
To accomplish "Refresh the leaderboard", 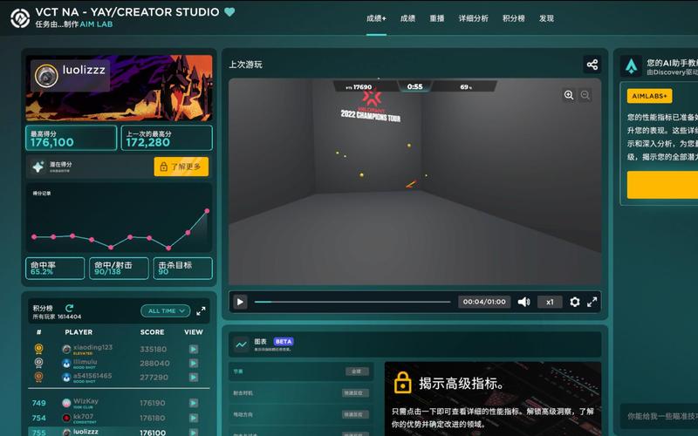I will pos(70,308).
